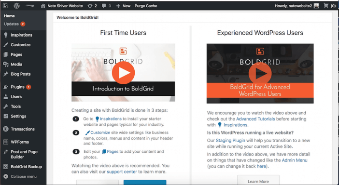Click the paintbrush icon in step 2
This screenshot has height=185, width=339.
point(87,132)
